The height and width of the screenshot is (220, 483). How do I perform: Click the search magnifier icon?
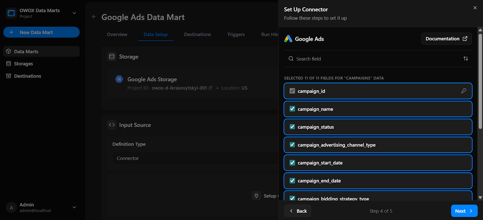pos(291,58)
